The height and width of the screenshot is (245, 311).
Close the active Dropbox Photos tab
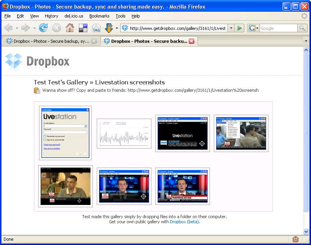(x=192, y=41)
